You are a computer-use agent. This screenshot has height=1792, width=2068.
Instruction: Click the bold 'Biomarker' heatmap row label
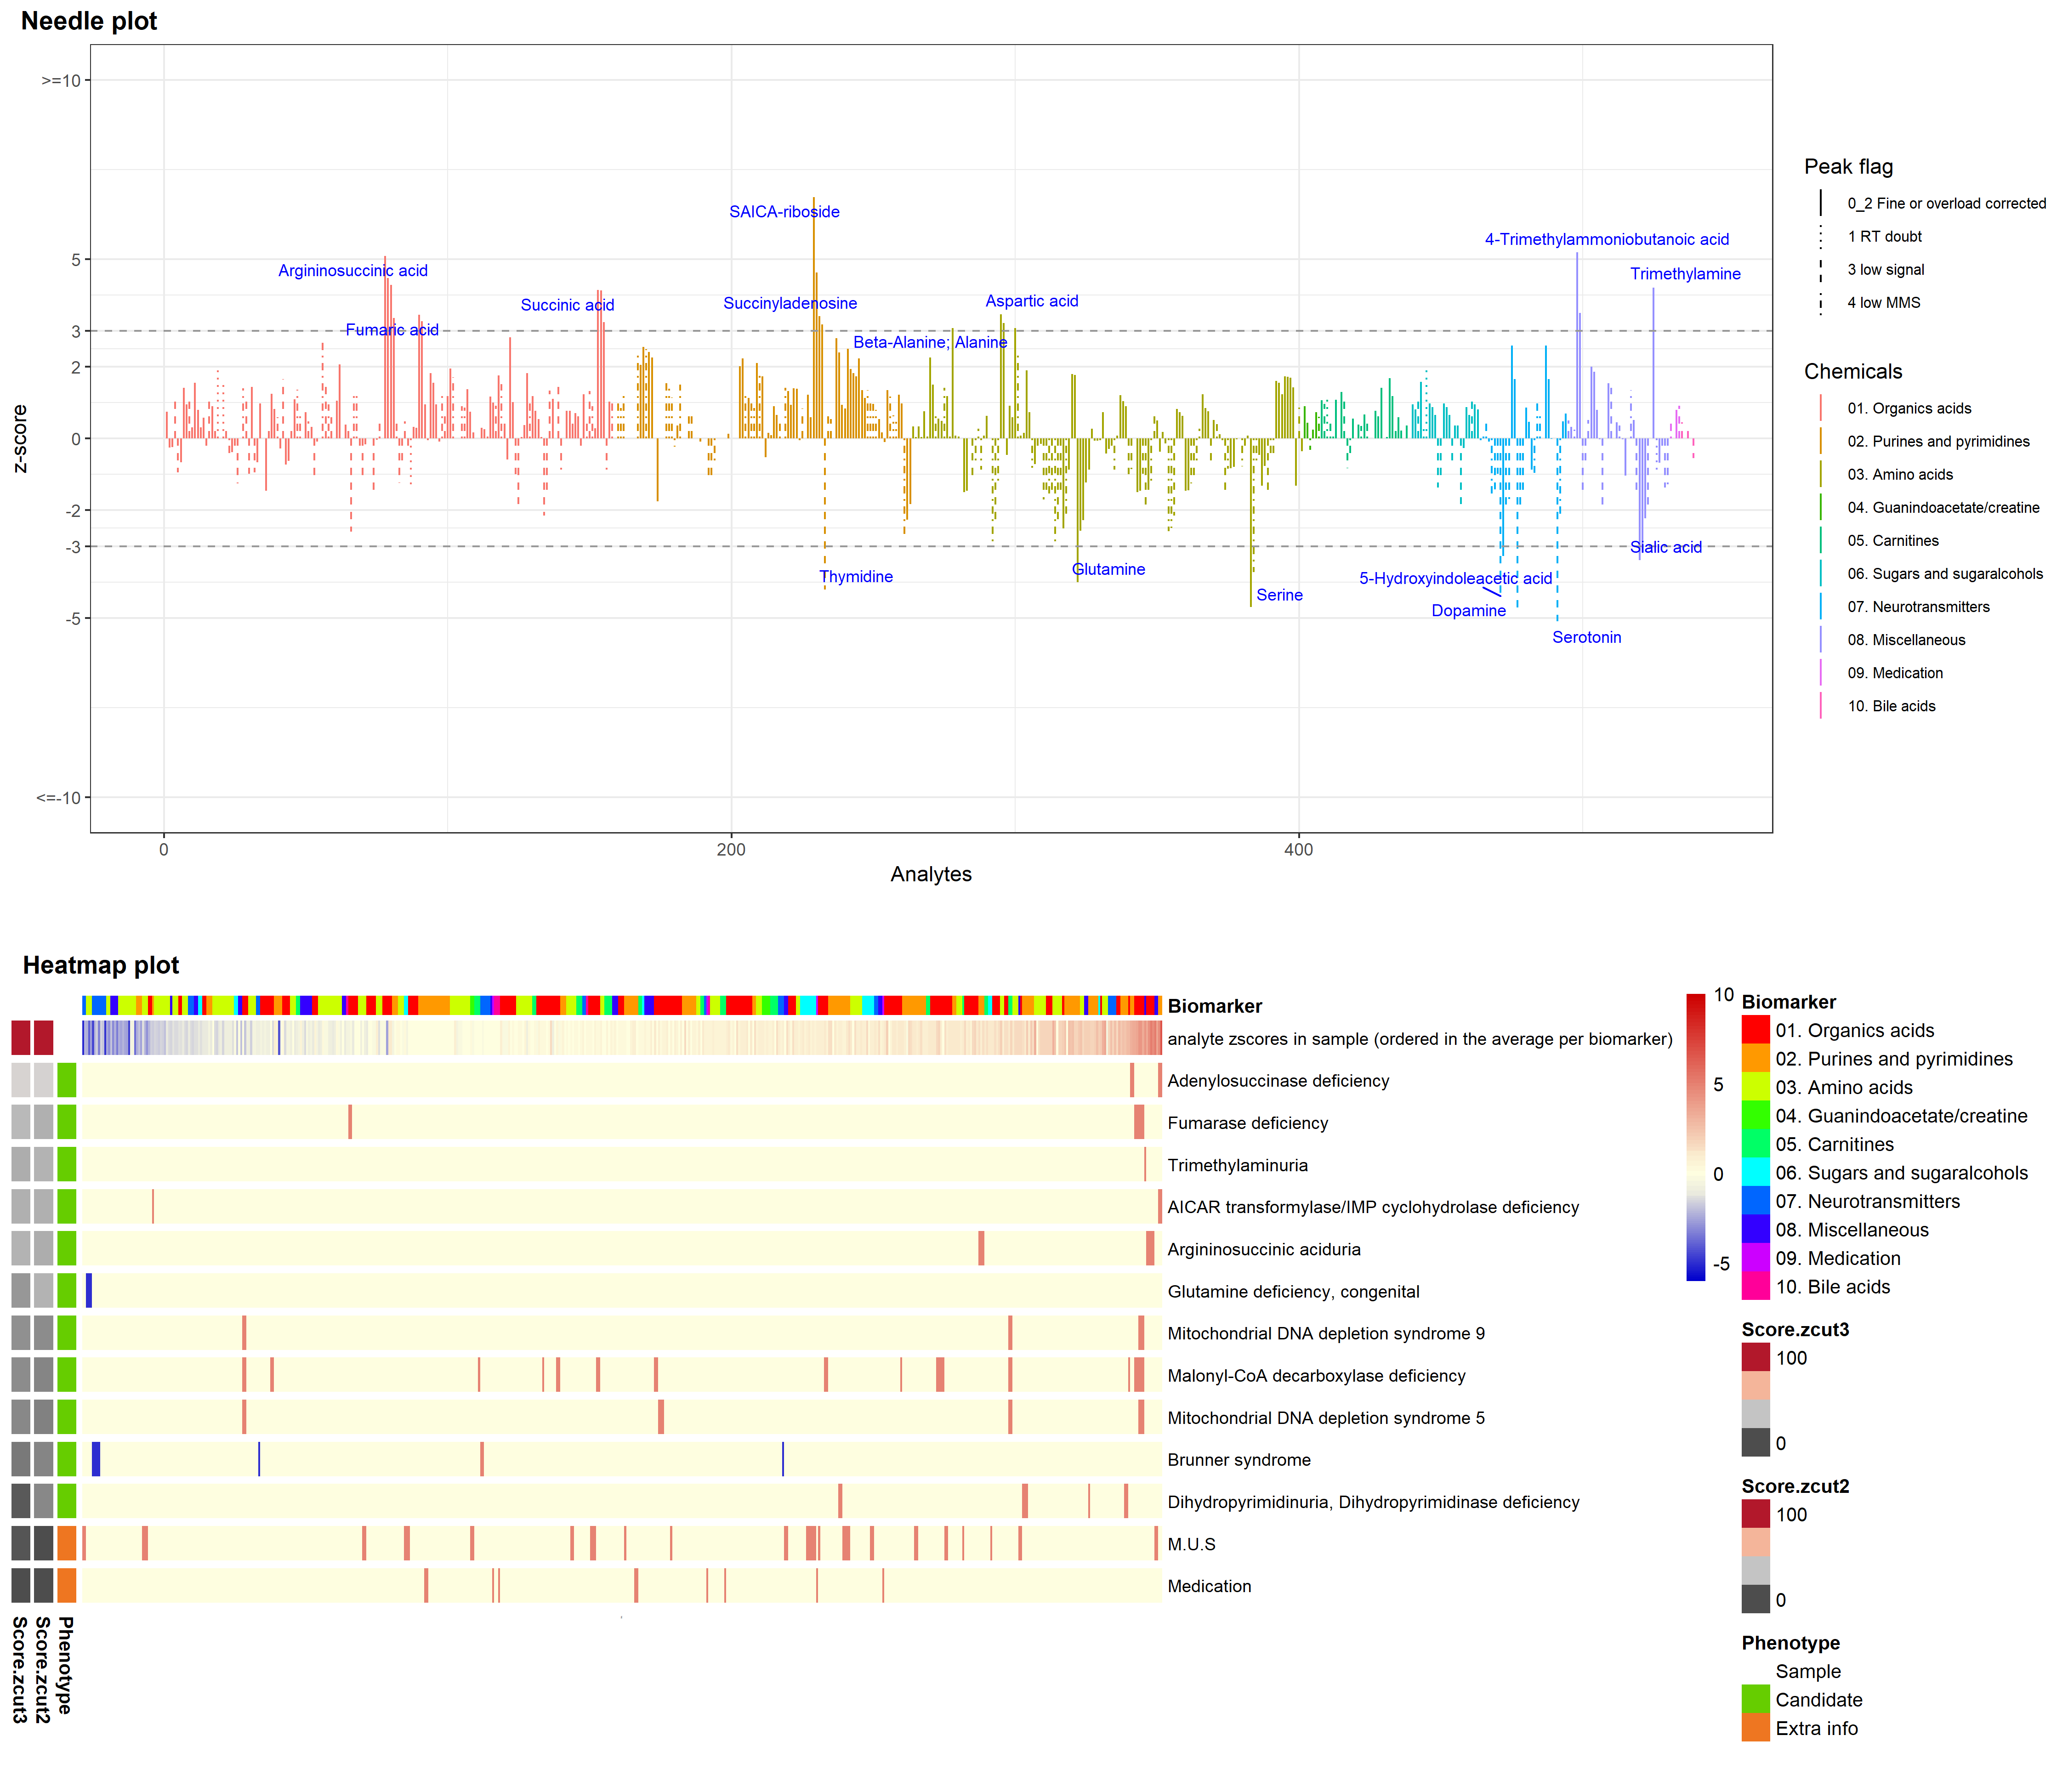[1214, 1006]
